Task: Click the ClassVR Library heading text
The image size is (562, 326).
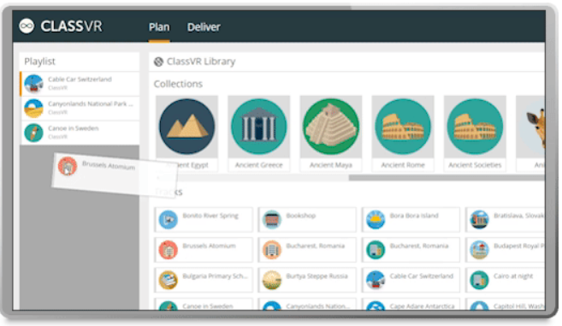Action: [201, 62]
